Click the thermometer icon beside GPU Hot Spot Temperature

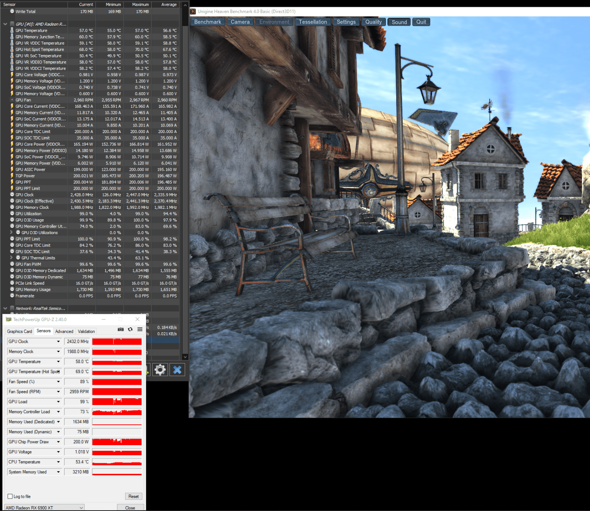[x=12, y=49]
